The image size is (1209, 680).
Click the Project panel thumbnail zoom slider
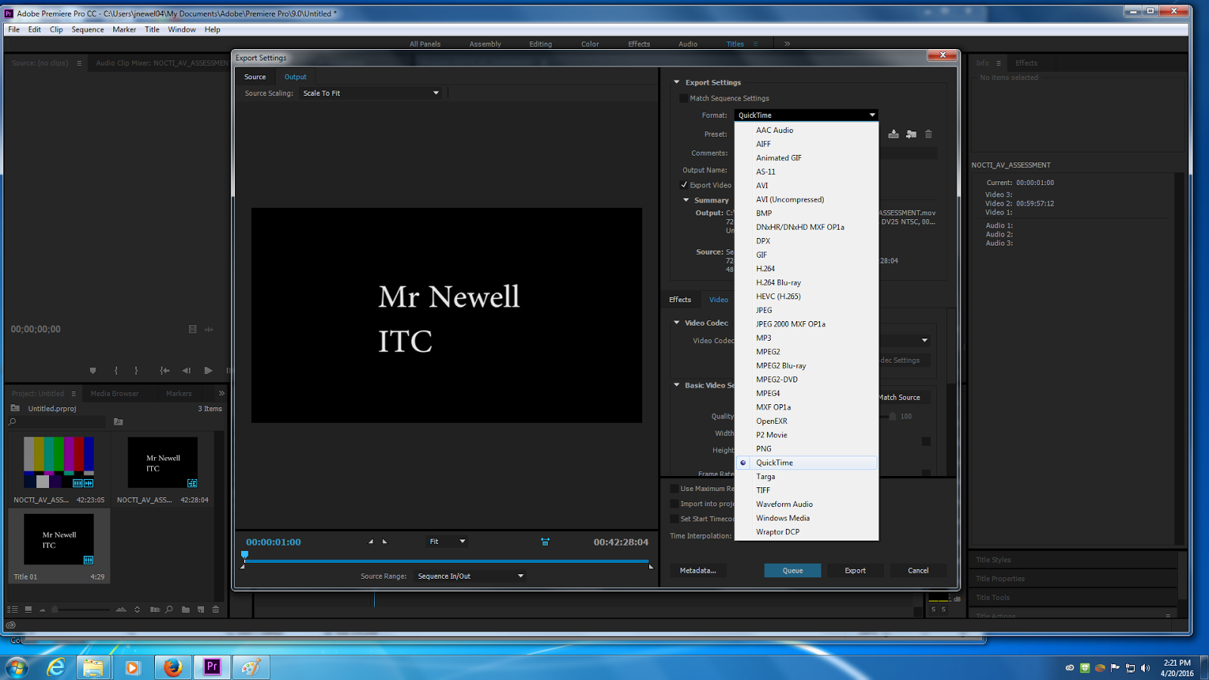(54, 609)
